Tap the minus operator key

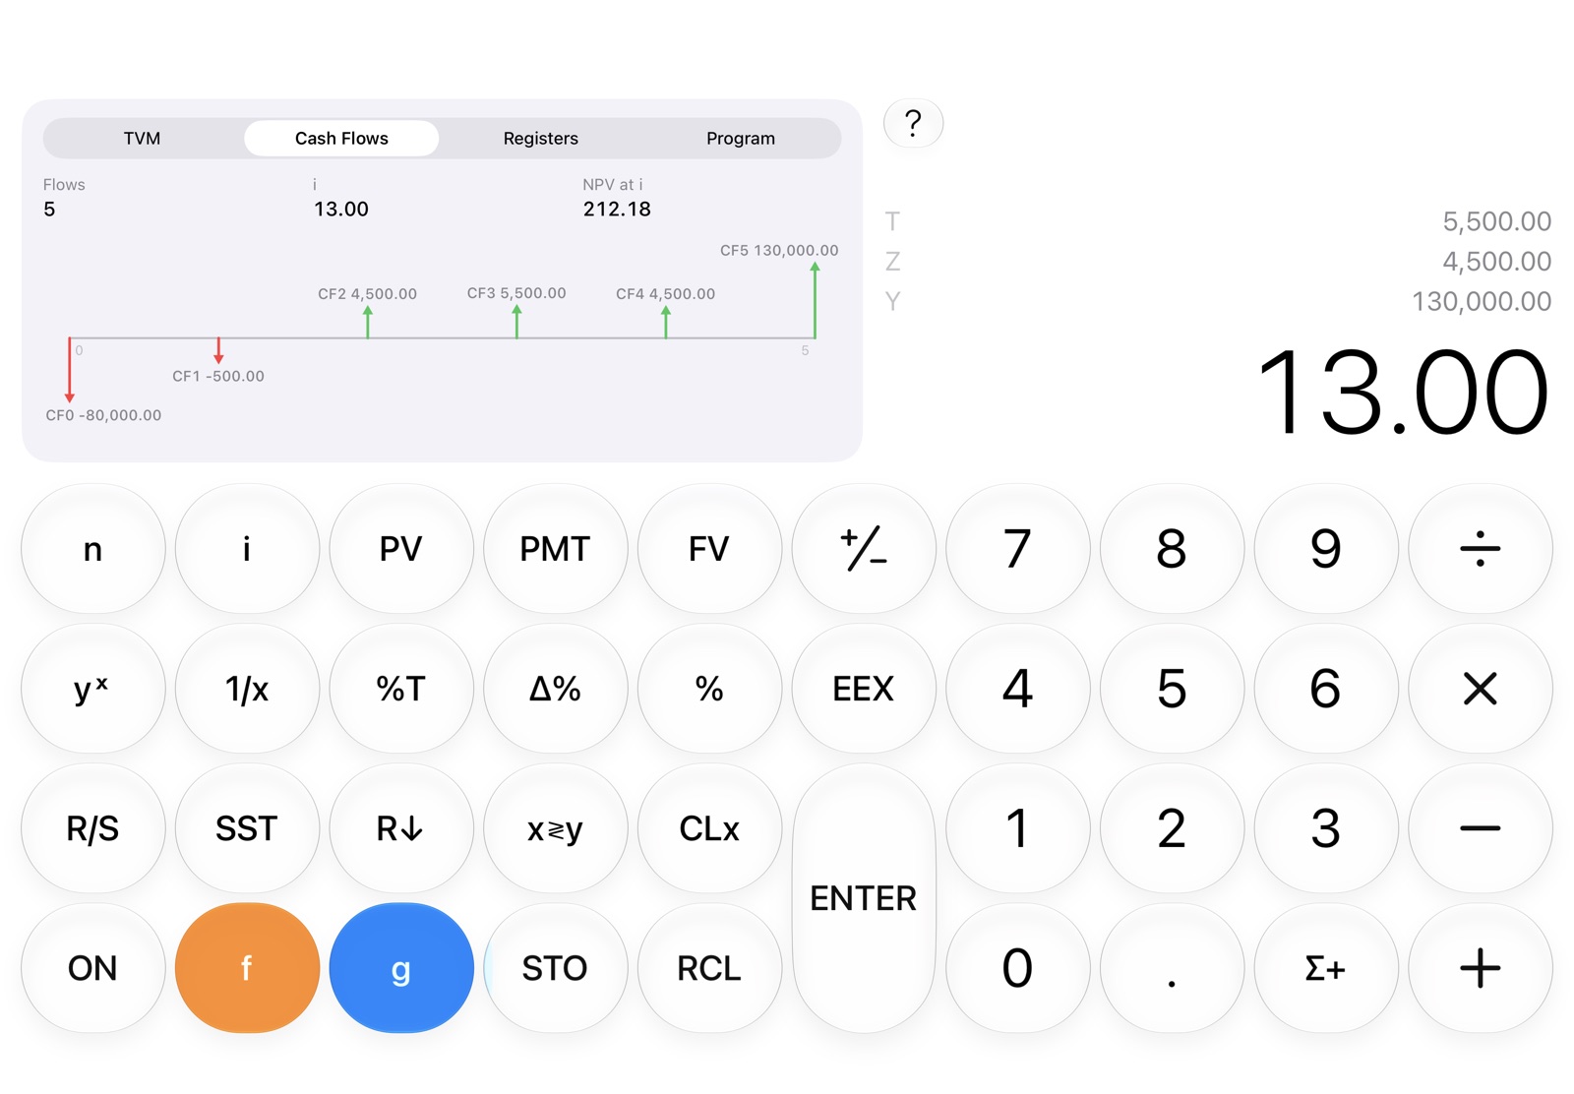(x=1480, y=828)
